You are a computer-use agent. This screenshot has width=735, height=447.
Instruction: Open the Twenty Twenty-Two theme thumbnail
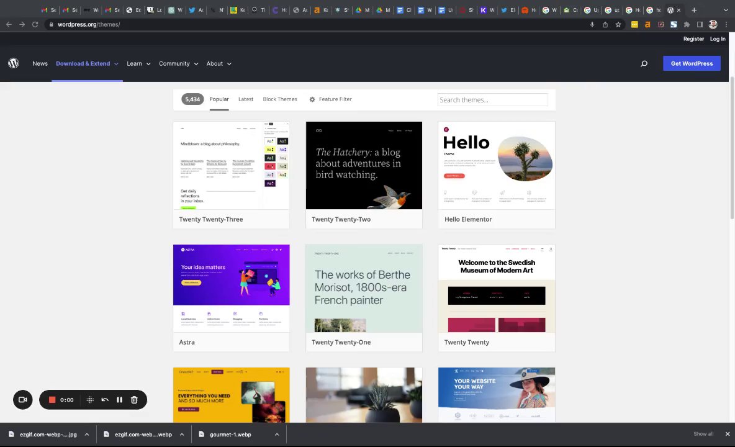click(364, 165)
